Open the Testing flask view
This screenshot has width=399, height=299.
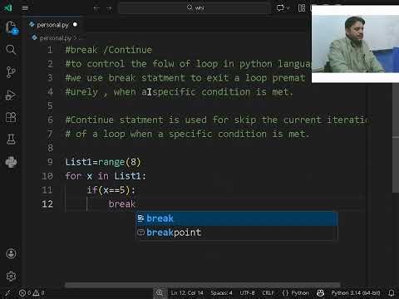coord(11,140)
